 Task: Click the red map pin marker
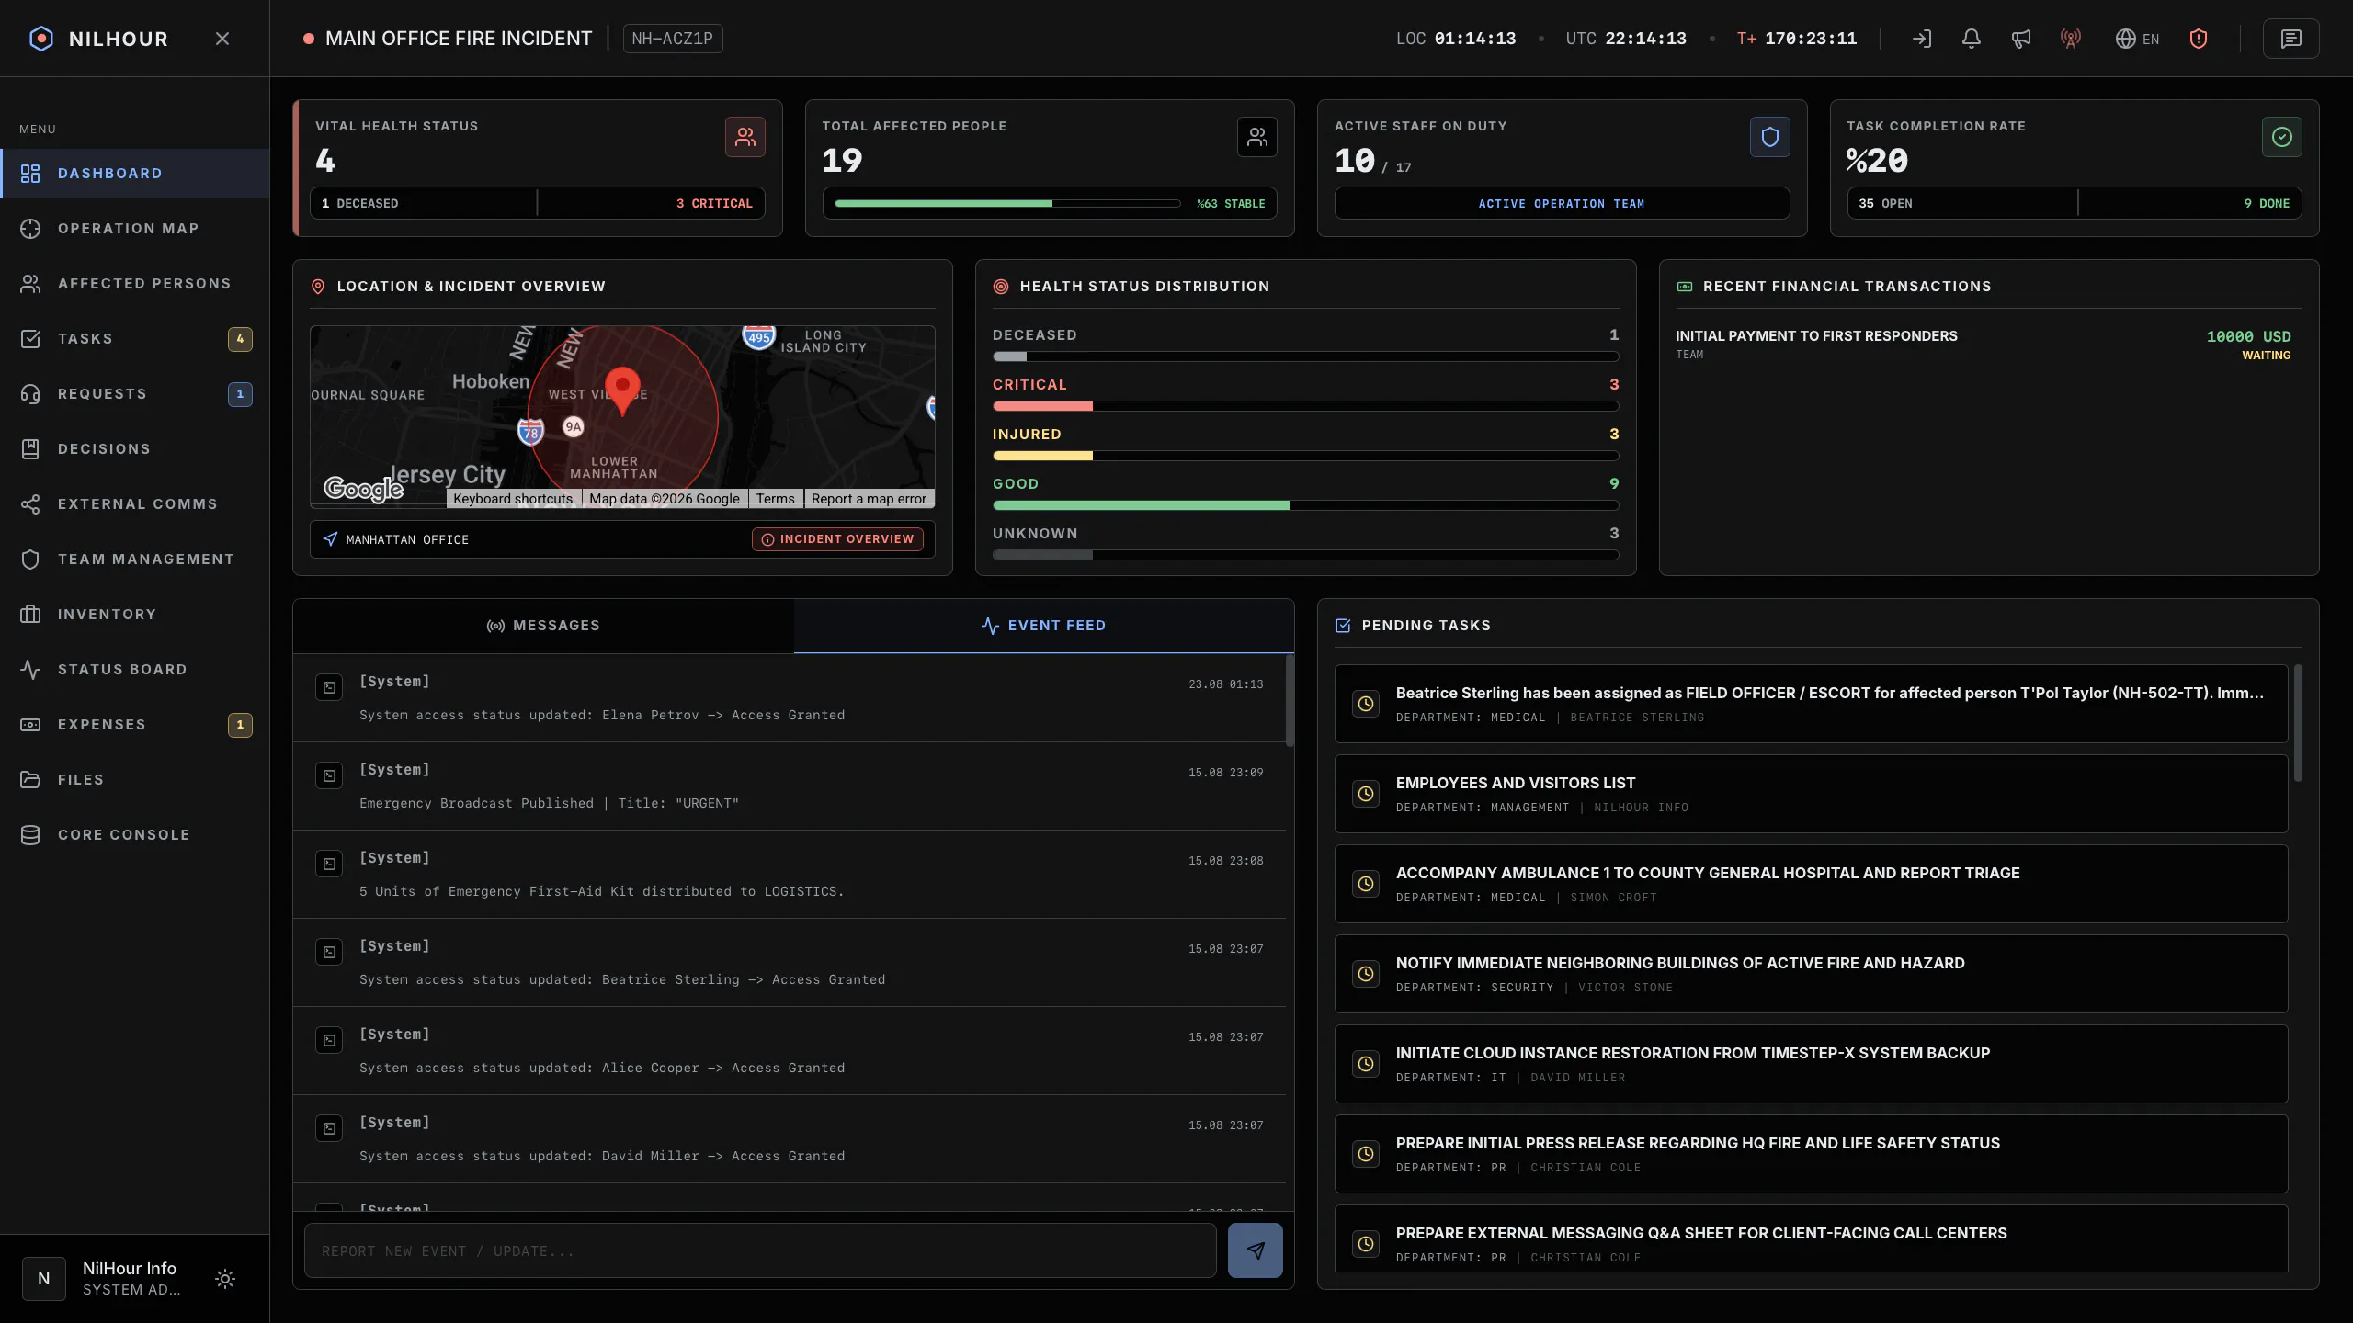pos(622,390)
